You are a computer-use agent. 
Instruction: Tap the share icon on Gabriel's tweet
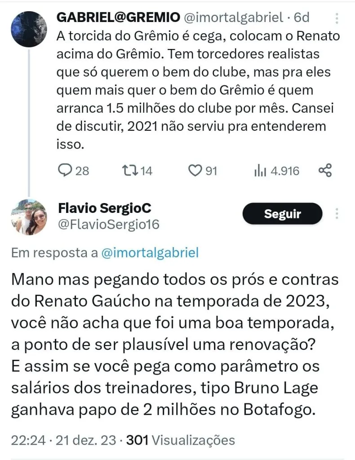(325, 171)
